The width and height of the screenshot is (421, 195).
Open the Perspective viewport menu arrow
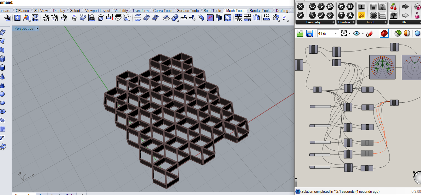pos(37,29)
